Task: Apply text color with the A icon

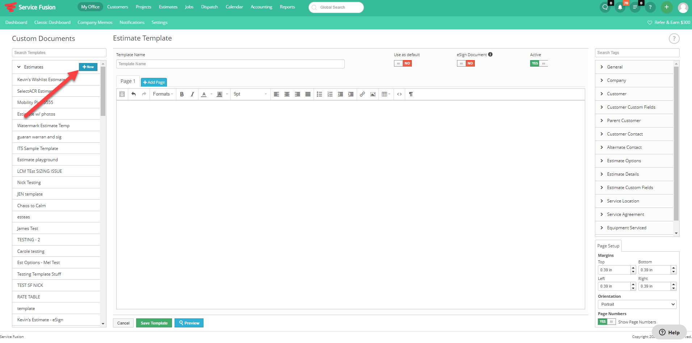Action: tap(204, 94)
